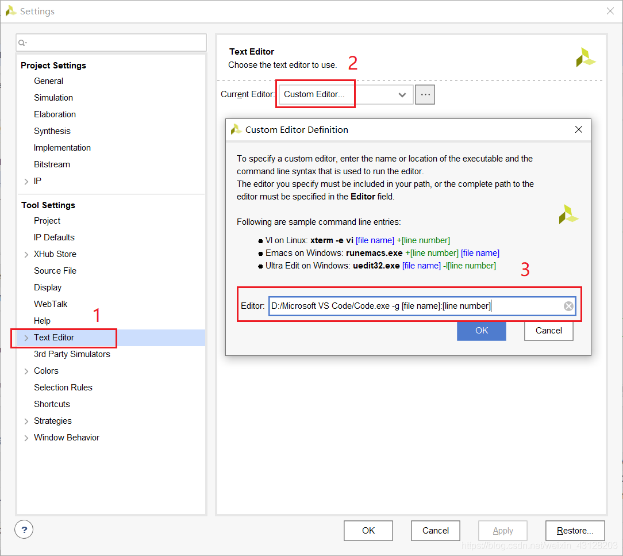623x556 pixels.
Task: Expand the Text Editor node arrow
Action: tap(26, 338)
